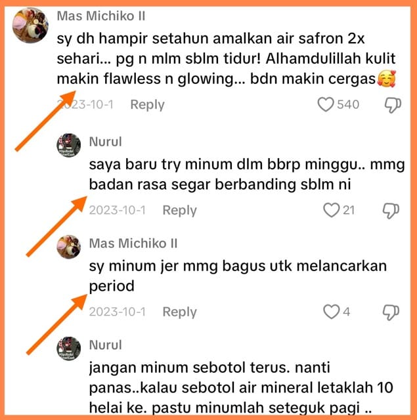This screenshot has width=417, height=420.
Task: Open Nurul's avatar on the first reply
Action: [68, 145]
